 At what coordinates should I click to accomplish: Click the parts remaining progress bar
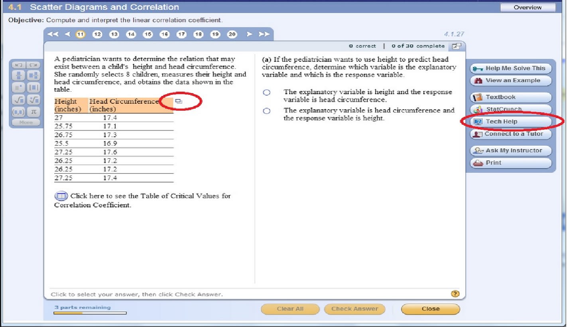90,313
